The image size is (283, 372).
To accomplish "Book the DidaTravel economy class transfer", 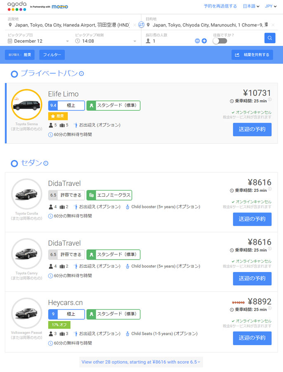I will [252, 219].
